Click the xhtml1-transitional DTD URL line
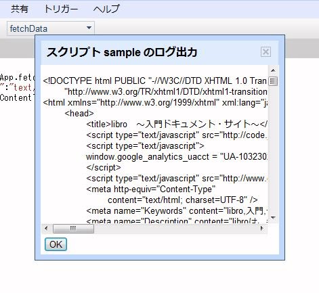This screenshot has height=293, width=319. pos(166,92)
